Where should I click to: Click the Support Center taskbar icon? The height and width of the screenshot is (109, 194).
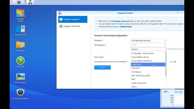pyautogui.click(x=30, y=2)
